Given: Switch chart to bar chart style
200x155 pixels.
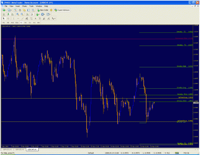Looking at the screenshot, I should click(4, 14).
